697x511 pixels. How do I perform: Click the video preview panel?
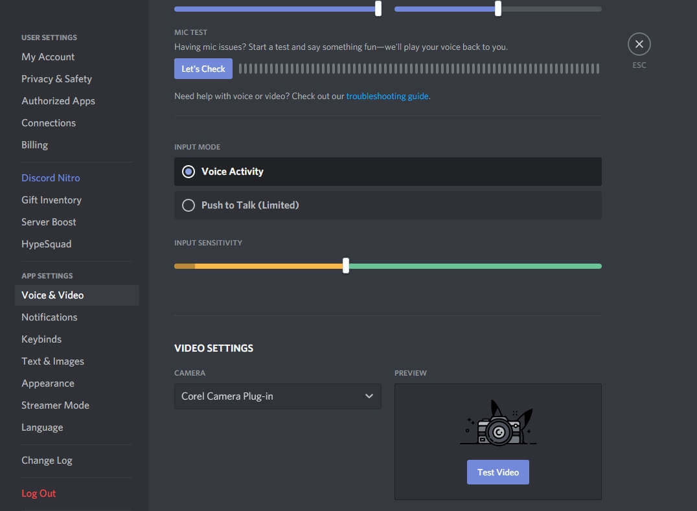498,442
